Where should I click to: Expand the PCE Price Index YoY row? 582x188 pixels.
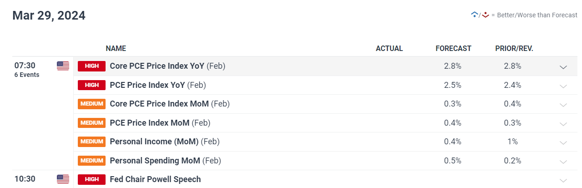click(x=563, y=86)
